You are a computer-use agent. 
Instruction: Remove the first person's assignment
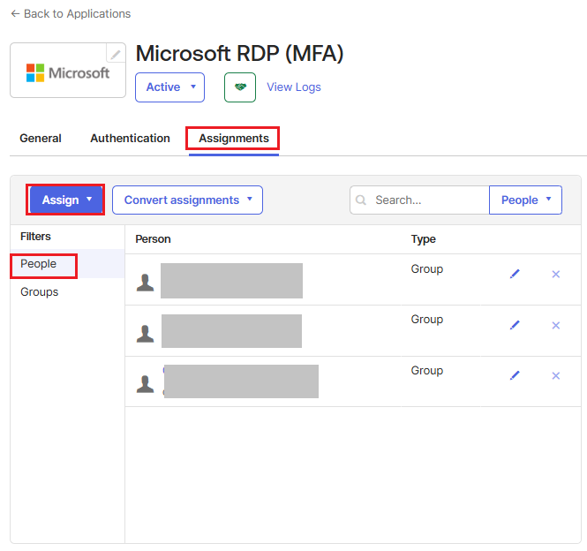point(556,274)
